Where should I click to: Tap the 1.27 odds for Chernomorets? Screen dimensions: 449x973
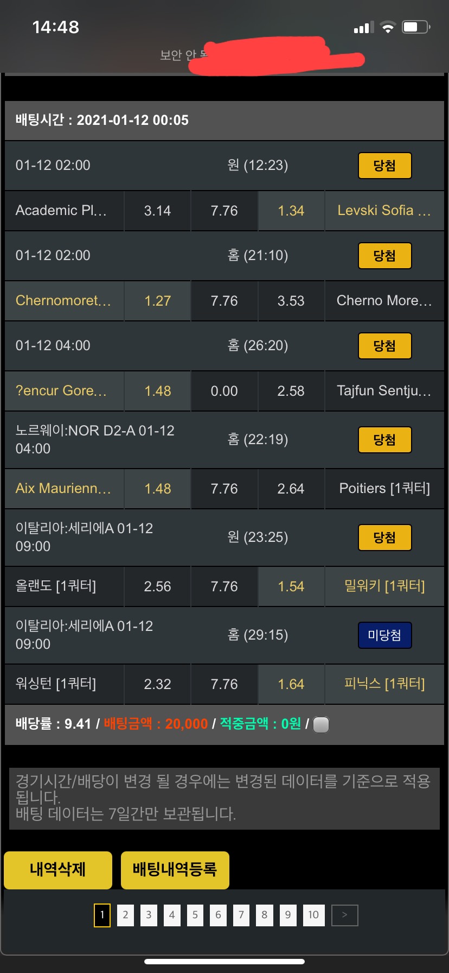158,301
